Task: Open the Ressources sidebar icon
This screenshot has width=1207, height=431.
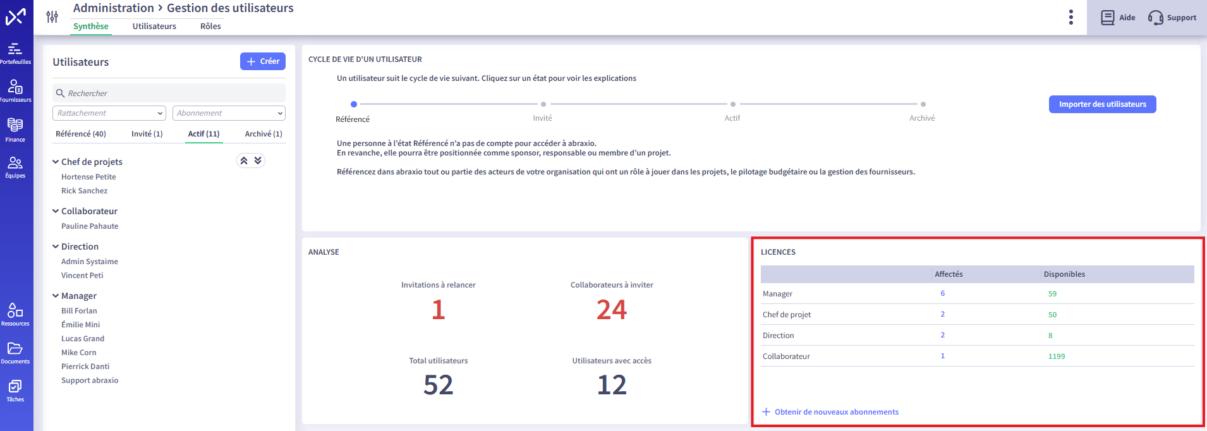Action: coord(15,314)
